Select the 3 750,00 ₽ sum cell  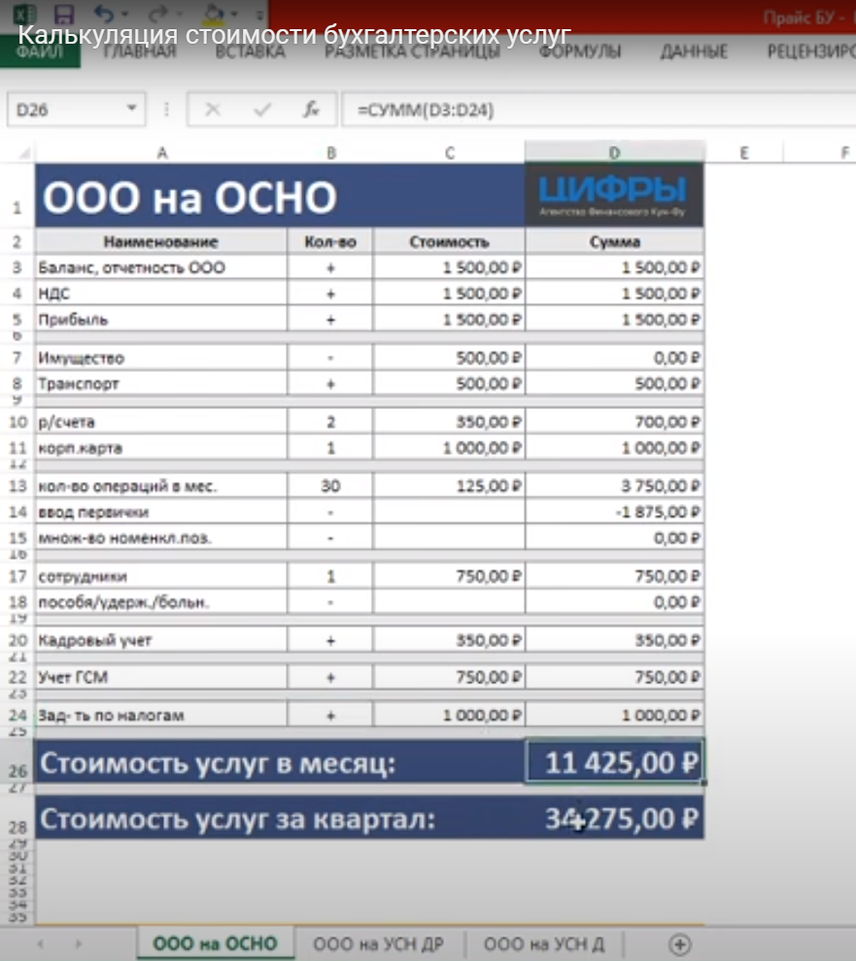click(615, 486)
